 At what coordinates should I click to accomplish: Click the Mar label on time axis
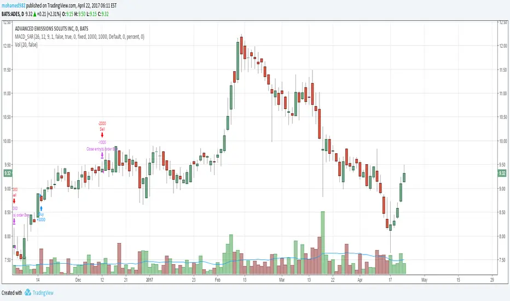(282, 280)
